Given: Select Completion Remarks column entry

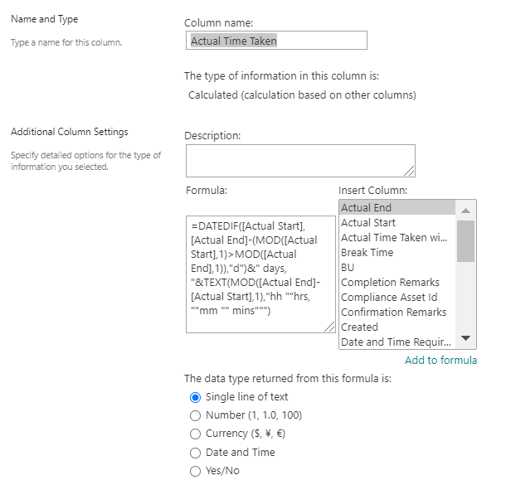Looking at the screenshot, I should (397, 282).
